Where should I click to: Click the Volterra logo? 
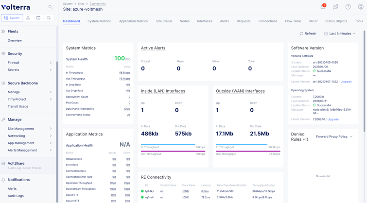click(x=16, y=7)
